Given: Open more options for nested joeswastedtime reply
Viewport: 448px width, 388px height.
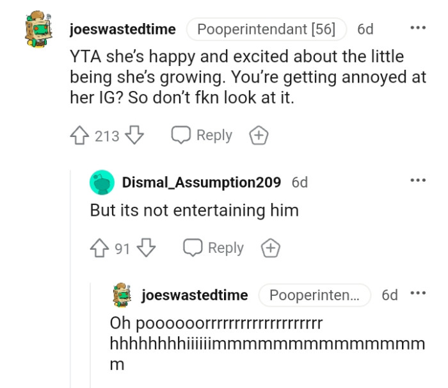Looking at the screenshot, I should (x=418, y=295).
